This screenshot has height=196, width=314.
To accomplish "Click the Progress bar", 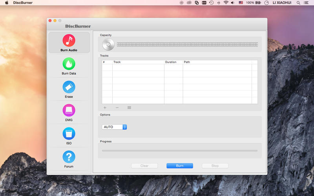I will (x=179, y=151).
